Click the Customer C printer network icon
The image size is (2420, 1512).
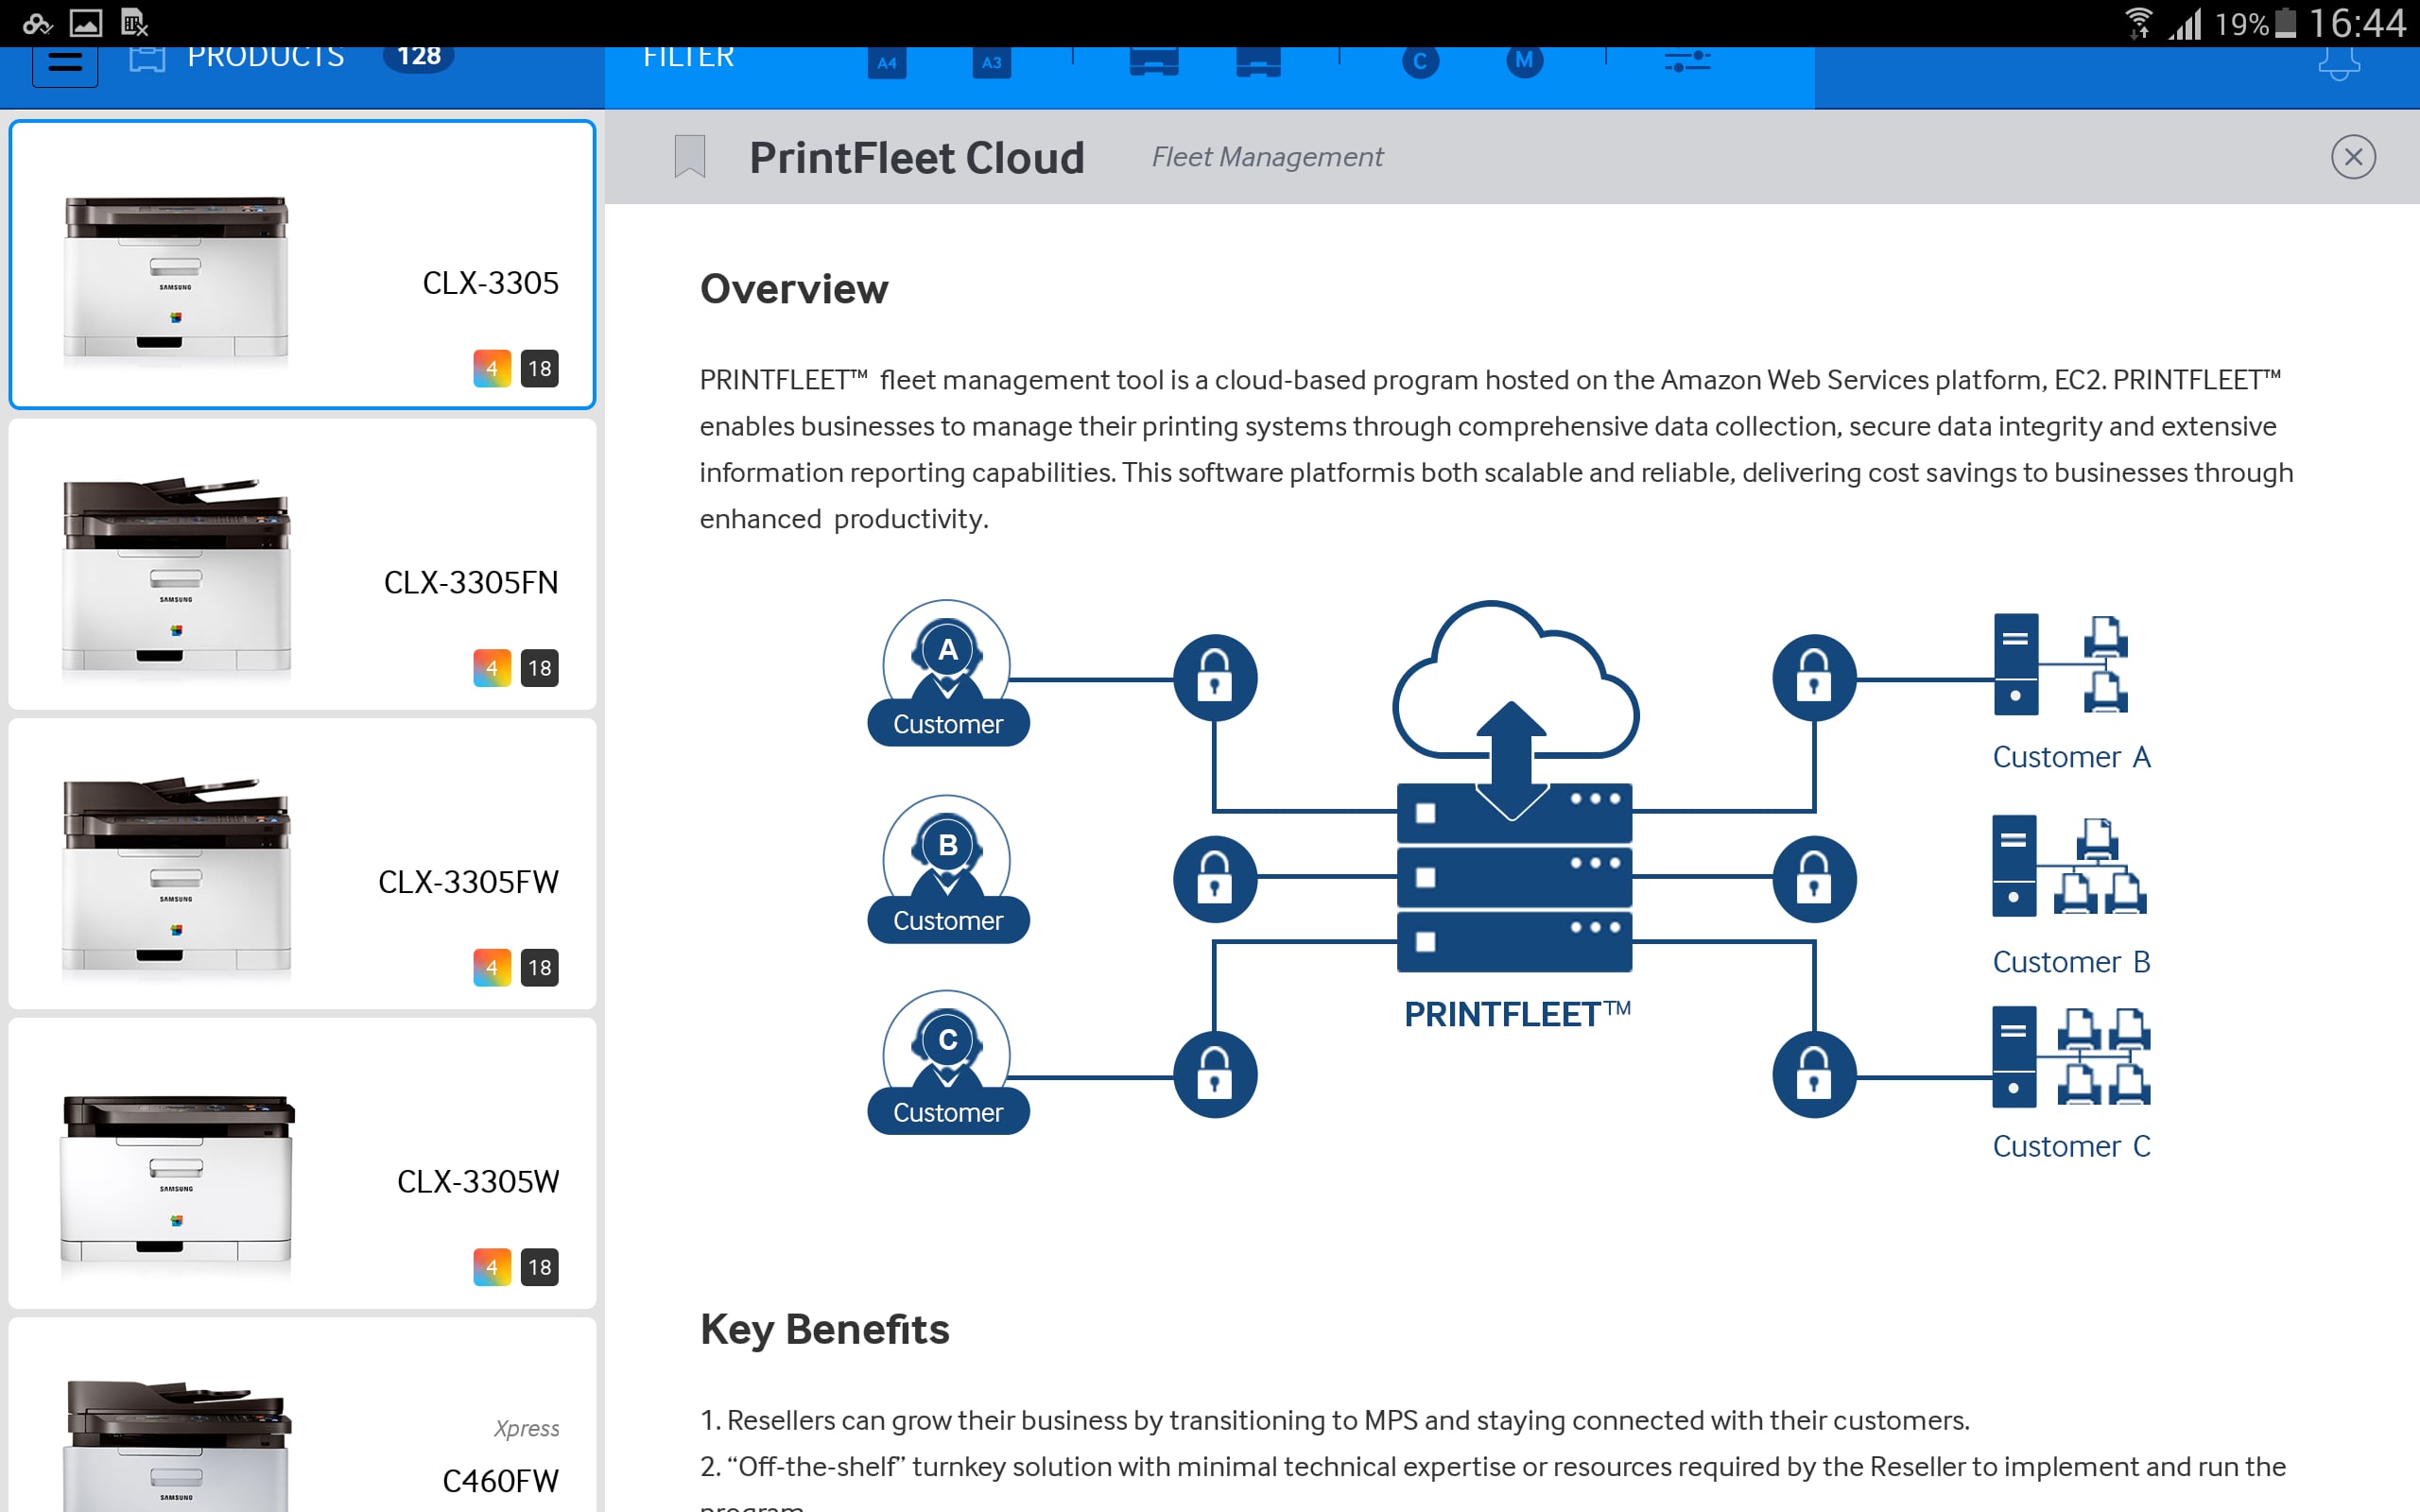pyautogui.click(x=2070, y=1057)
